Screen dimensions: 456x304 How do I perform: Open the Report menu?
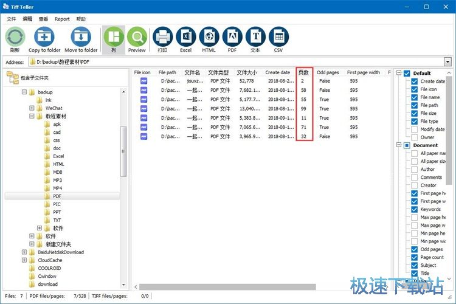[x=62, y=19]
